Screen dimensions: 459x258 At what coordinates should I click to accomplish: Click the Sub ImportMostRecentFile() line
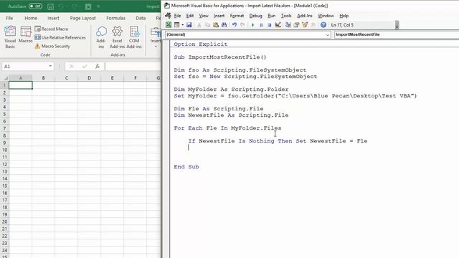[220, 57]
